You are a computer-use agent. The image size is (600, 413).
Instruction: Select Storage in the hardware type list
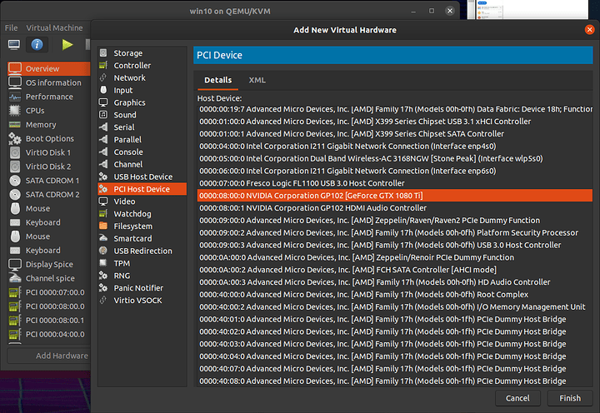coord(127,53)
